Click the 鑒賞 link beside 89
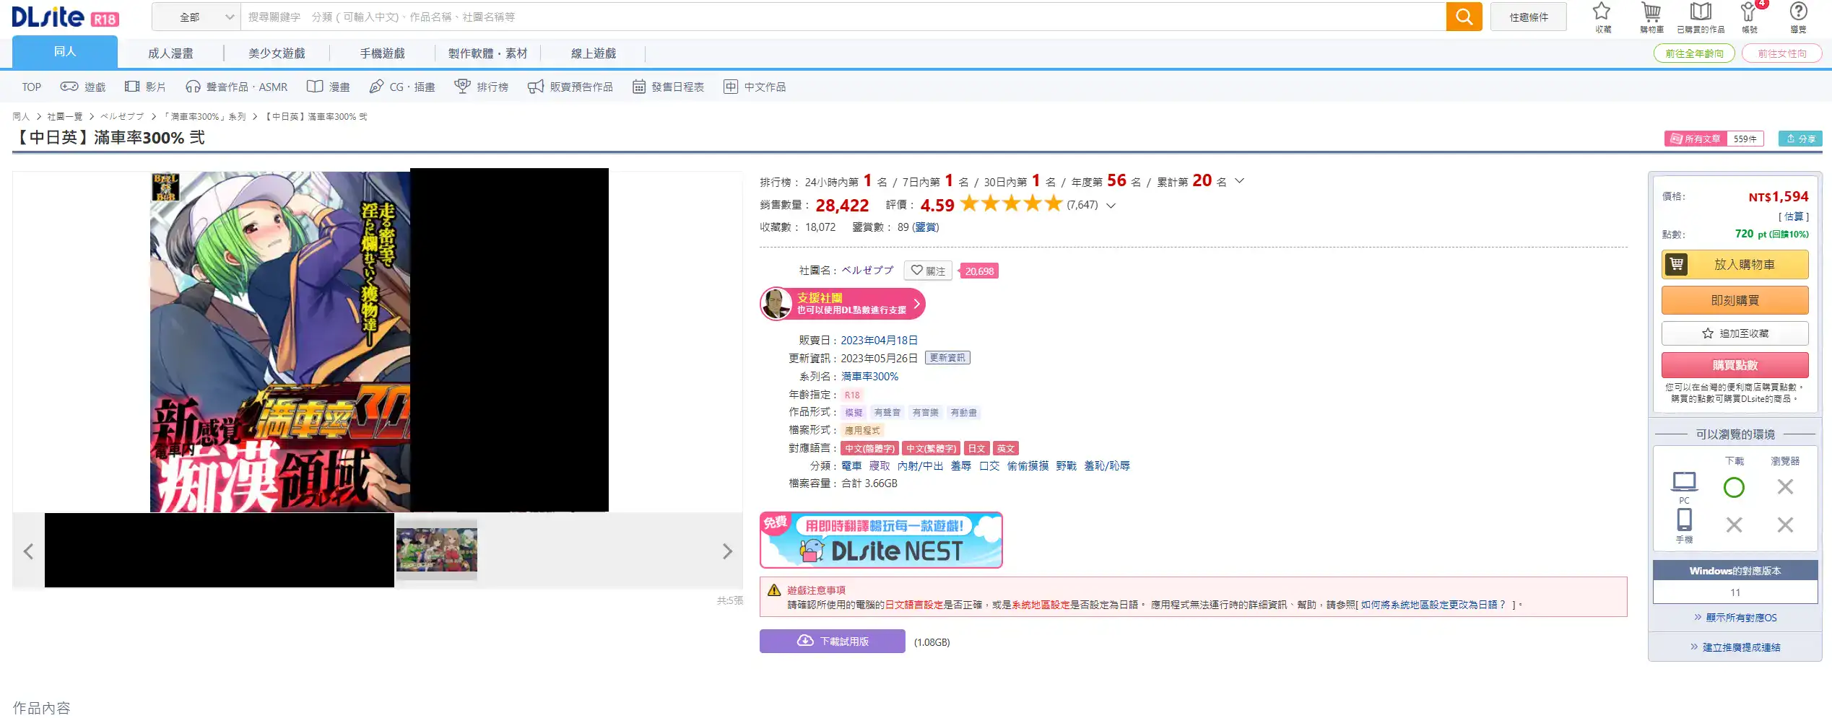Viewport: 1832px width, 718px height. point(925,227)
